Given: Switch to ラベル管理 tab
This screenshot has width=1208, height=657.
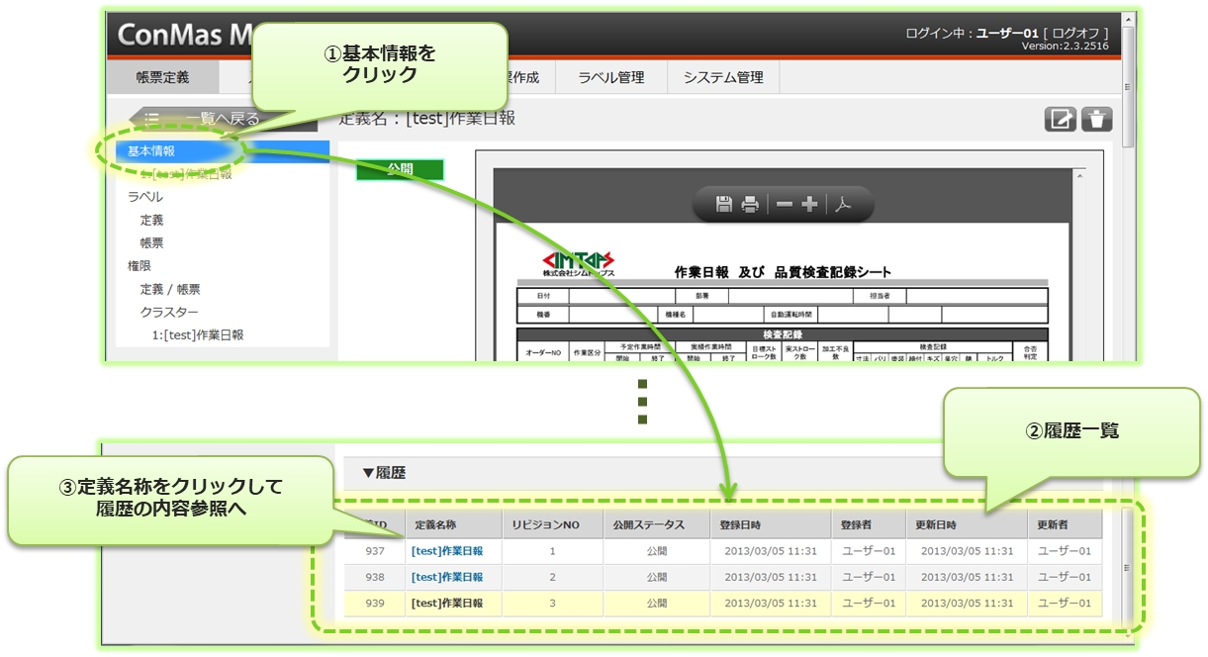Looking at the screenshot, I should pyautogui.click(x=611, y=77).
